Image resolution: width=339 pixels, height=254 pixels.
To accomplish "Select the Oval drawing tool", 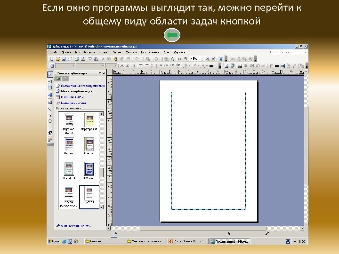I will [x=50, y=121].
